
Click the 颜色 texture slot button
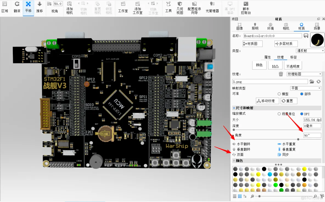pyautogui.click(x=259, y=65)
